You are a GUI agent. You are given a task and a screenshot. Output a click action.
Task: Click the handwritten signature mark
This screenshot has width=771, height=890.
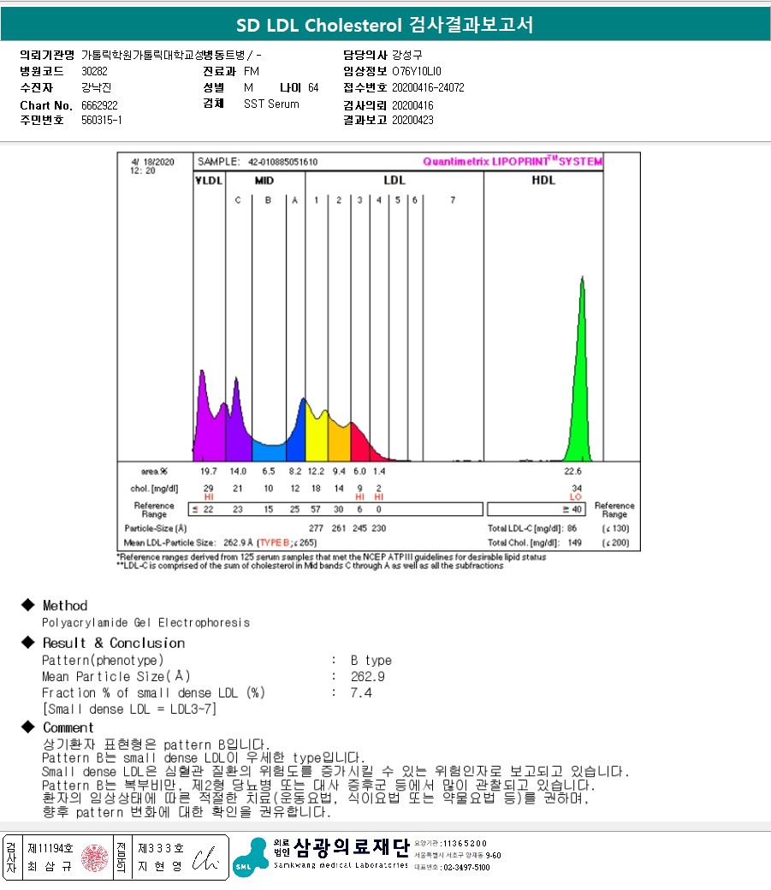click(x=205, y=859)
